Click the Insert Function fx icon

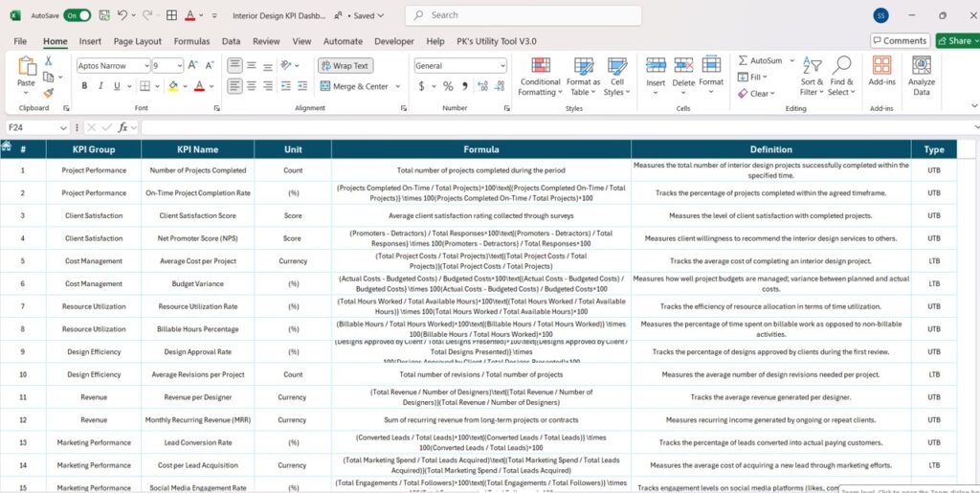(123, 127)
